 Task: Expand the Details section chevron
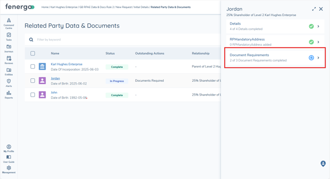click(319, 26)
